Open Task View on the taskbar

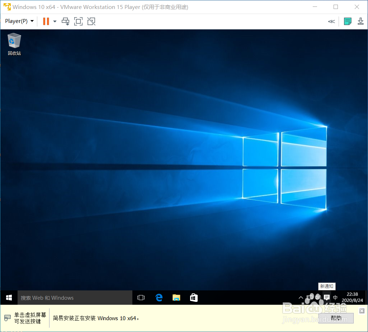click(x=141, y=298)
